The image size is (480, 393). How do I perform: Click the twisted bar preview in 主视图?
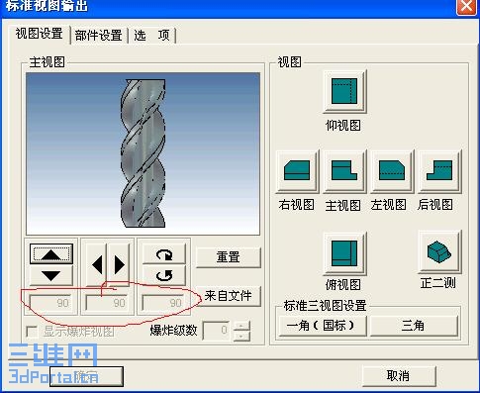point(144,153)
